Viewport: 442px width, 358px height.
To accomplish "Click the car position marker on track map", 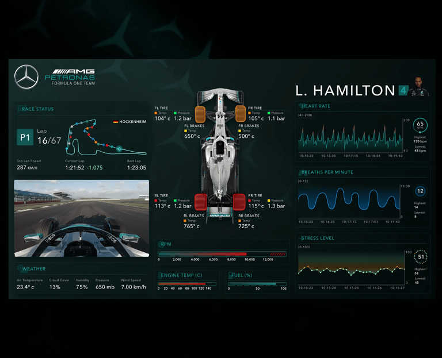I will click(x=119, y=149).
